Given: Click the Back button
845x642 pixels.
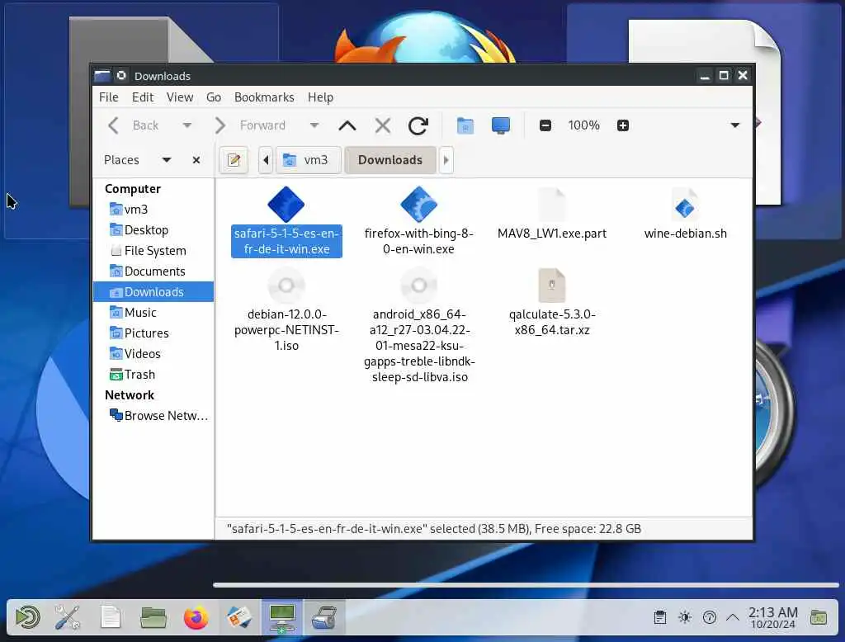Looking at the screenshot, I should point(135,125).
